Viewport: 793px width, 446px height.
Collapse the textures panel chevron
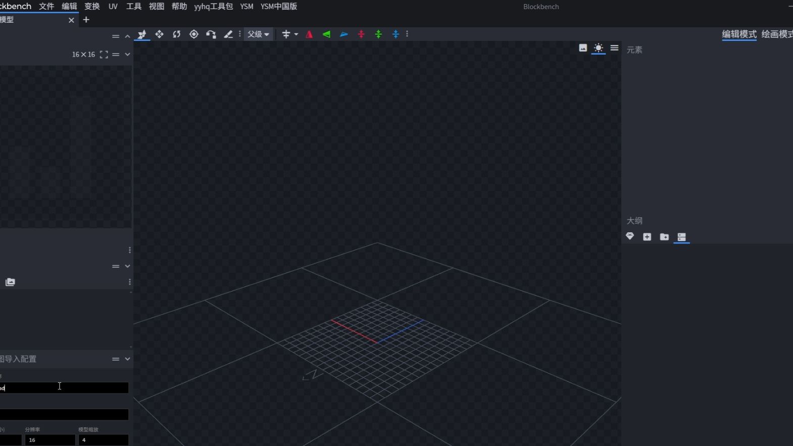pos(127,266)
